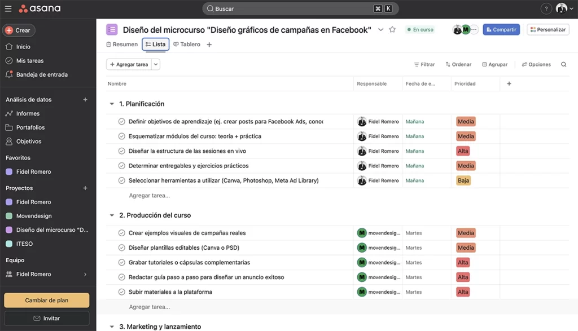Open project title dropdown chevron
This screenshot has height=331, width=578.
coord(380,30)
